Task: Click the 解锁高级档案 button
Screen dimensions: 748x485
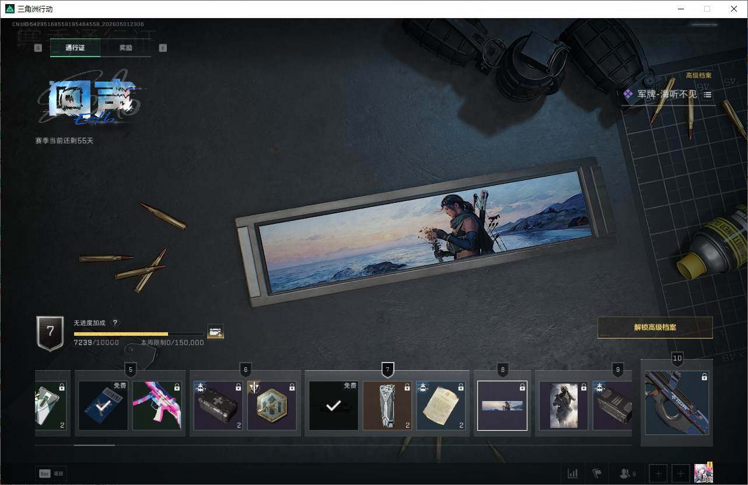Action: 655,328
